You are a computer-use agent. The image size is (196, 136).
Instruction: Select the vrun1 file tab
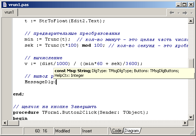point(9,12)
